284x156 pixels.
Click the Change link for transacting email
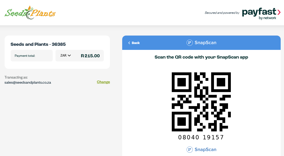tap(104, 82)
